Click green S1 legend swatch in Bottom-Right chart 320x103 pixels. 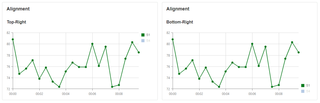coord(303,86)
